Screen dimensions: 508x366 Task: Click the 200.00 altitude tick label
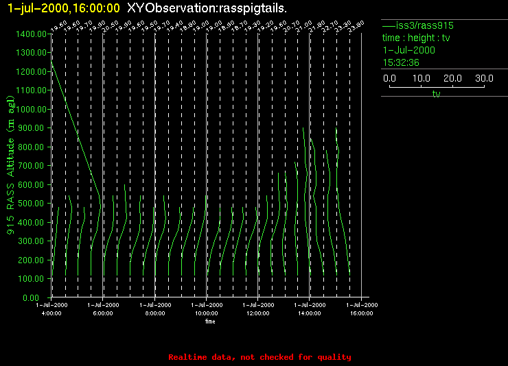[32, 260]
